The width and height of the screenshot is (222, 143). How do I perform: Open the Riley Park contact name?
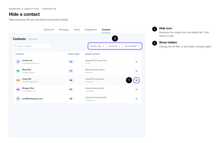[27, 70]
